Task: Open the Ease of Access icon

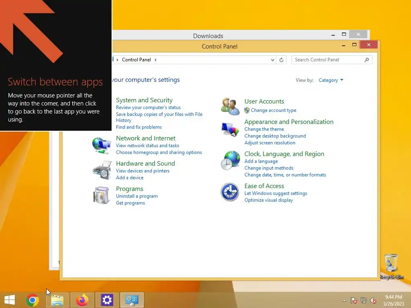Action: pyautogui.click(x=230, y=192)
